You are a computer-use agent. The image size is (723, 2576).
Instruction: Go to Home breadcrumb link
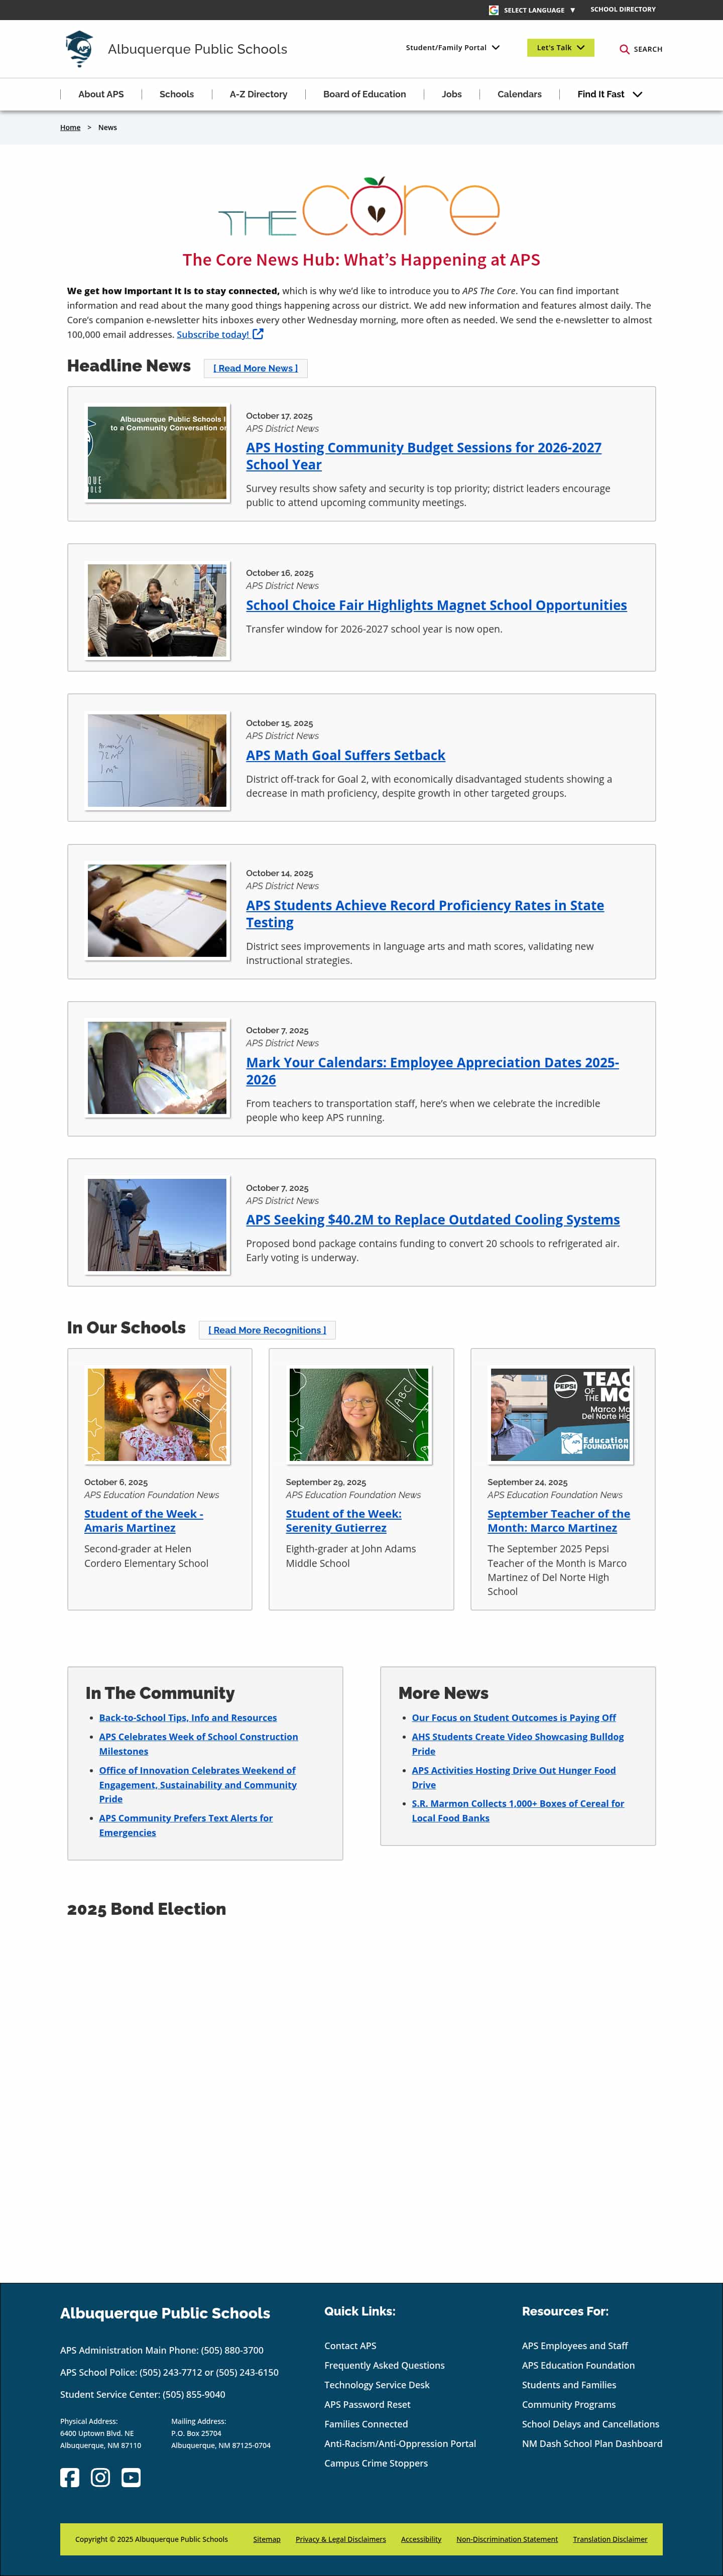[70, 128]
